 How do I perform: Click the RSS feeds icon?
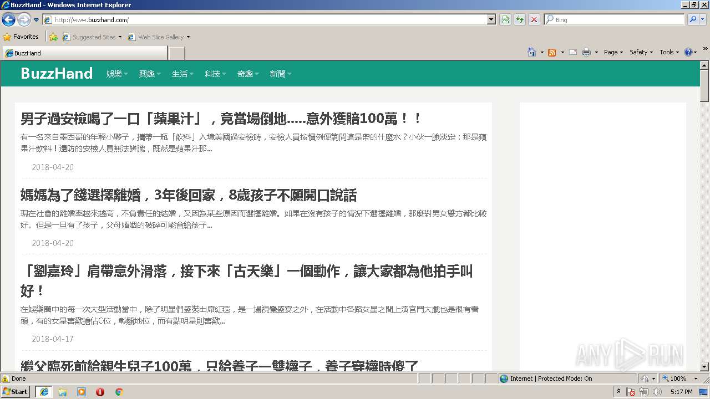[552, 52]
